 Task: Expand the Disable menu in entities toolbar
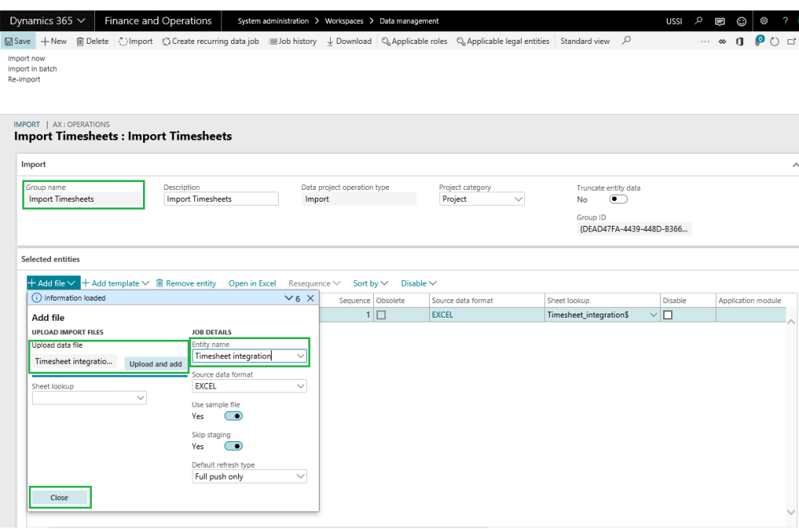click(x=419, y=283)
